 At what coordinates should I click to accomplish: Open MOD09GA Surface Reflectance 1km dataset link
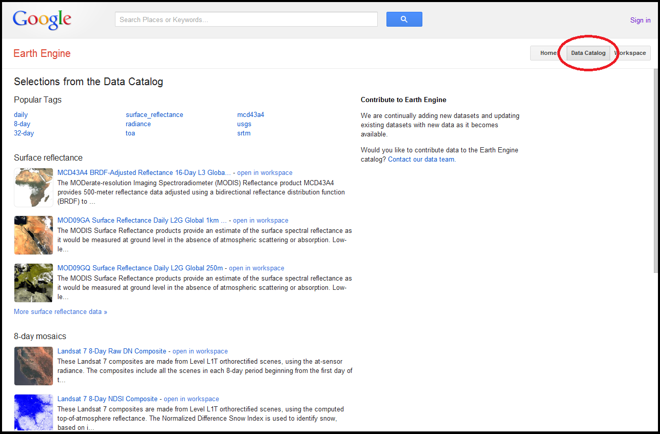click(142, 221)
